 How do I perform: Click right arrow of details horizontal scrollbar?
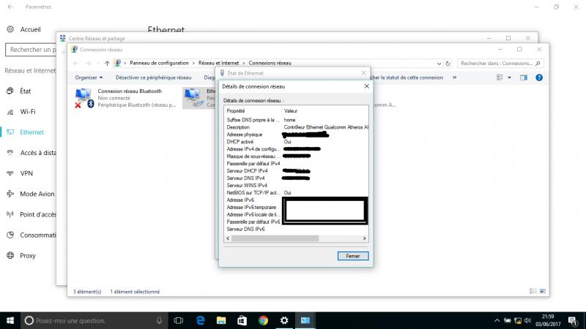coord(364,238)
